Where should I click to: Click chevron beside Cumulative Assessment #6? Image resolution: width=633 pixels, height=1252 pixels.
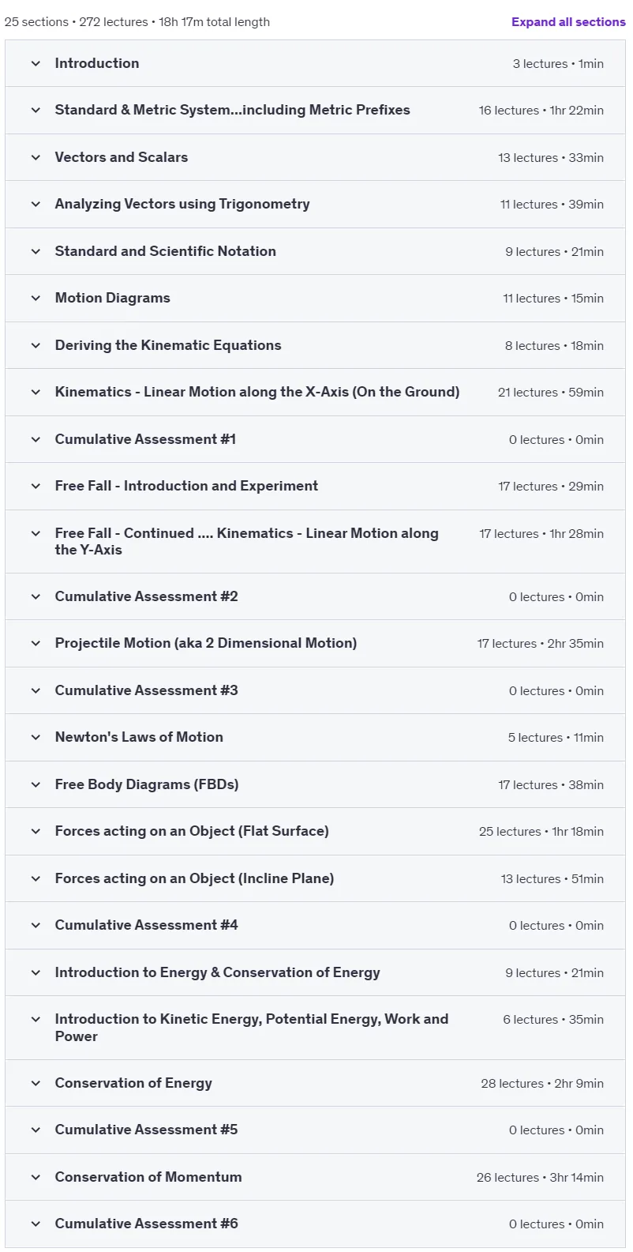[x=36, y=1224]
